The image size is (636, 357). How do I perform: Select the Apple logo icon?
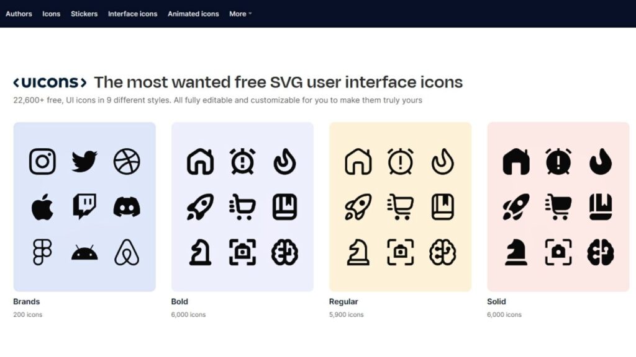(42, 206)
